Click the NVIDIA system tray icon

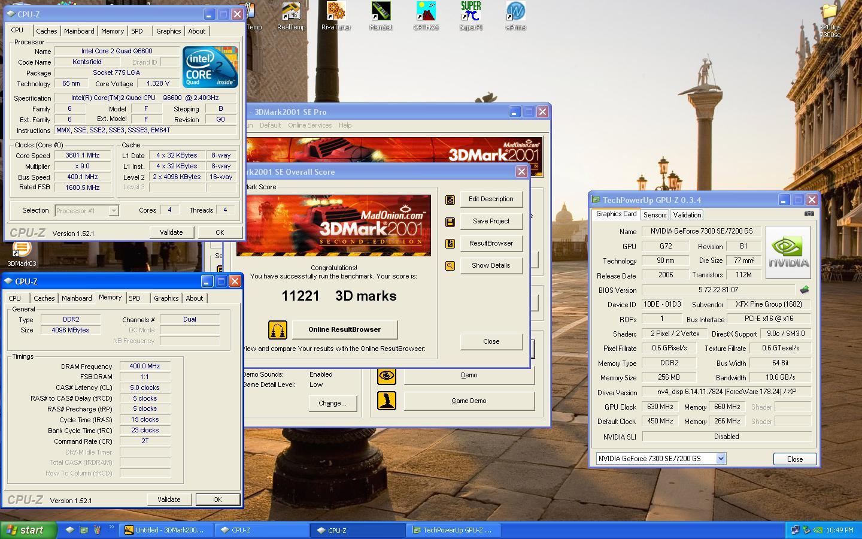[818, 530]
